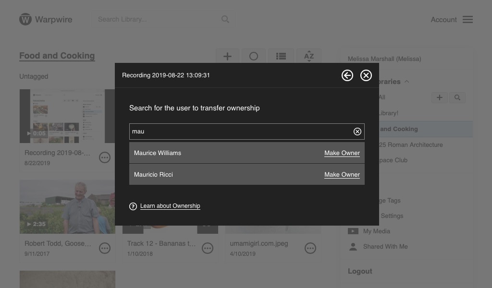The height and width of the screenshot is (288, 492).
Task: Open Manage Tags in the sidebar
Action: (x=390, y=201)
